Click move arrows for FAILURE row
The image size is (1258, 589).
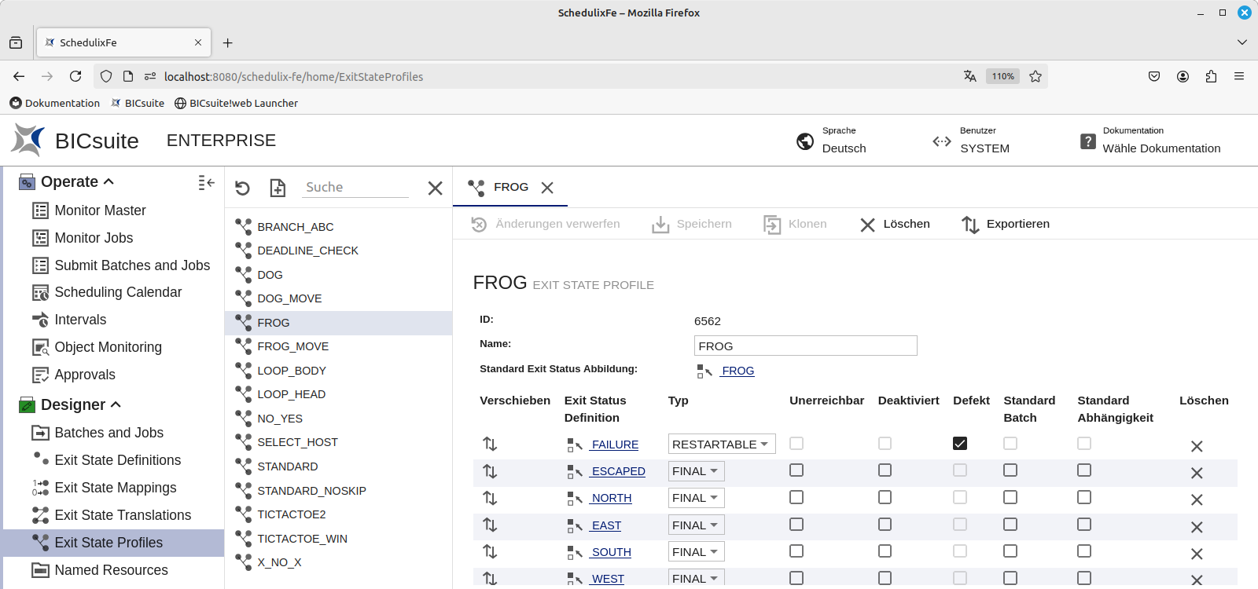[490, 444]
